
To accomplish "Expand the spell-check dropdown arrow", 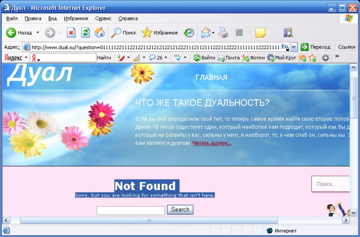I will [x=185, y=58].
